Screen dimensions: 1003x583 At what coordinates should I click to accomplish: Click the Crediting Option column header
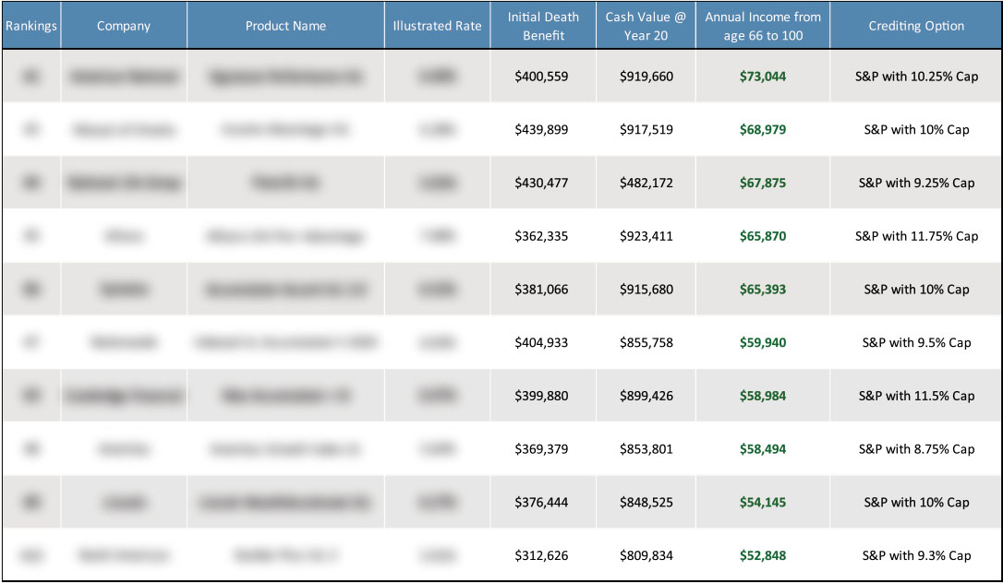pyautogui.click(x=915, y=25)
